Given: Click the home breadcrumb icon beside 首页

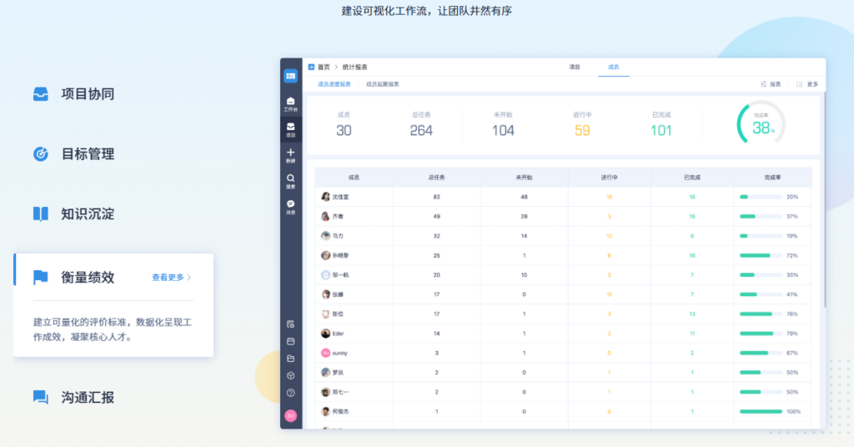Looking at the screenshot, I should click(312, 67).
